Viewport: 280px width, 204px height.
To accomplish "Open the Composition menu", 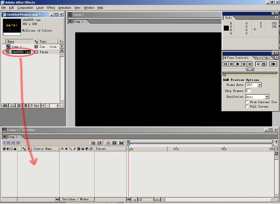I will click(x=25, y=8).
